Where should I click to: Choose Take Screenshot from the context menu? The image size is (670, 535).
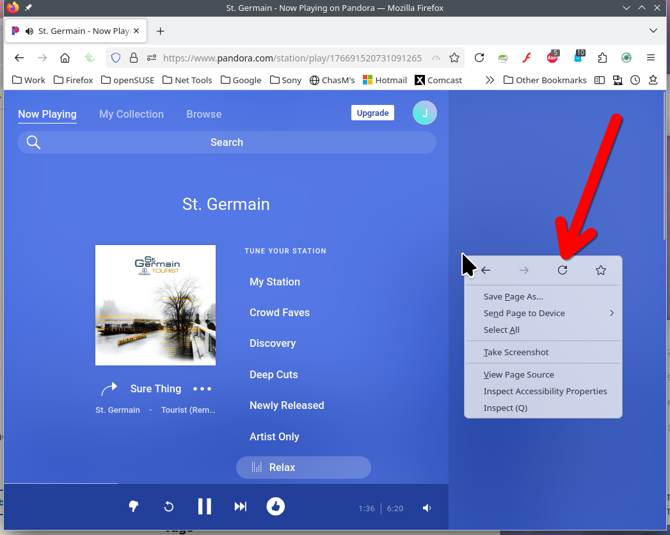point(543,352)
